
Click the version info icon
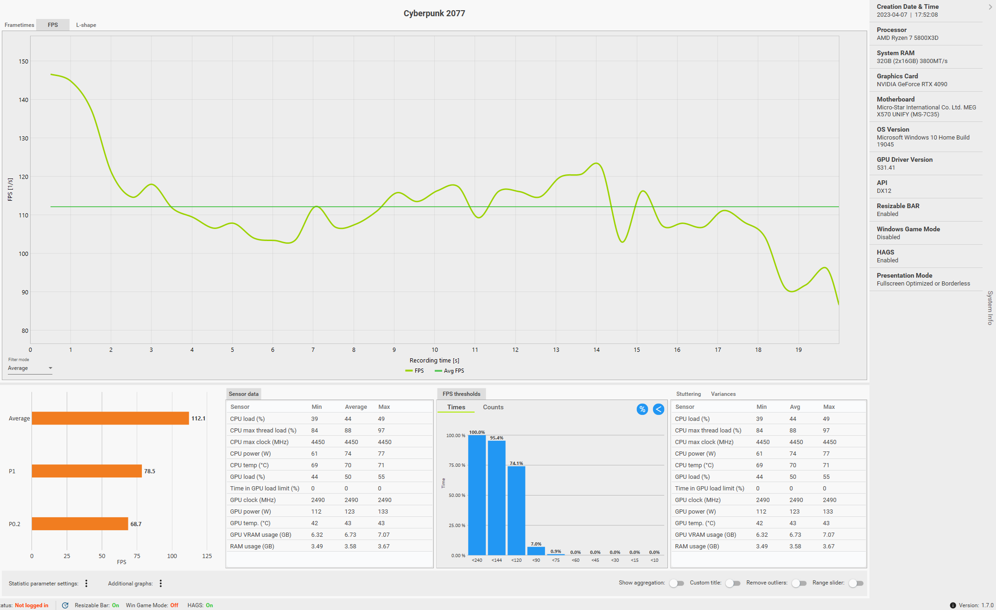tap(953, 605)
